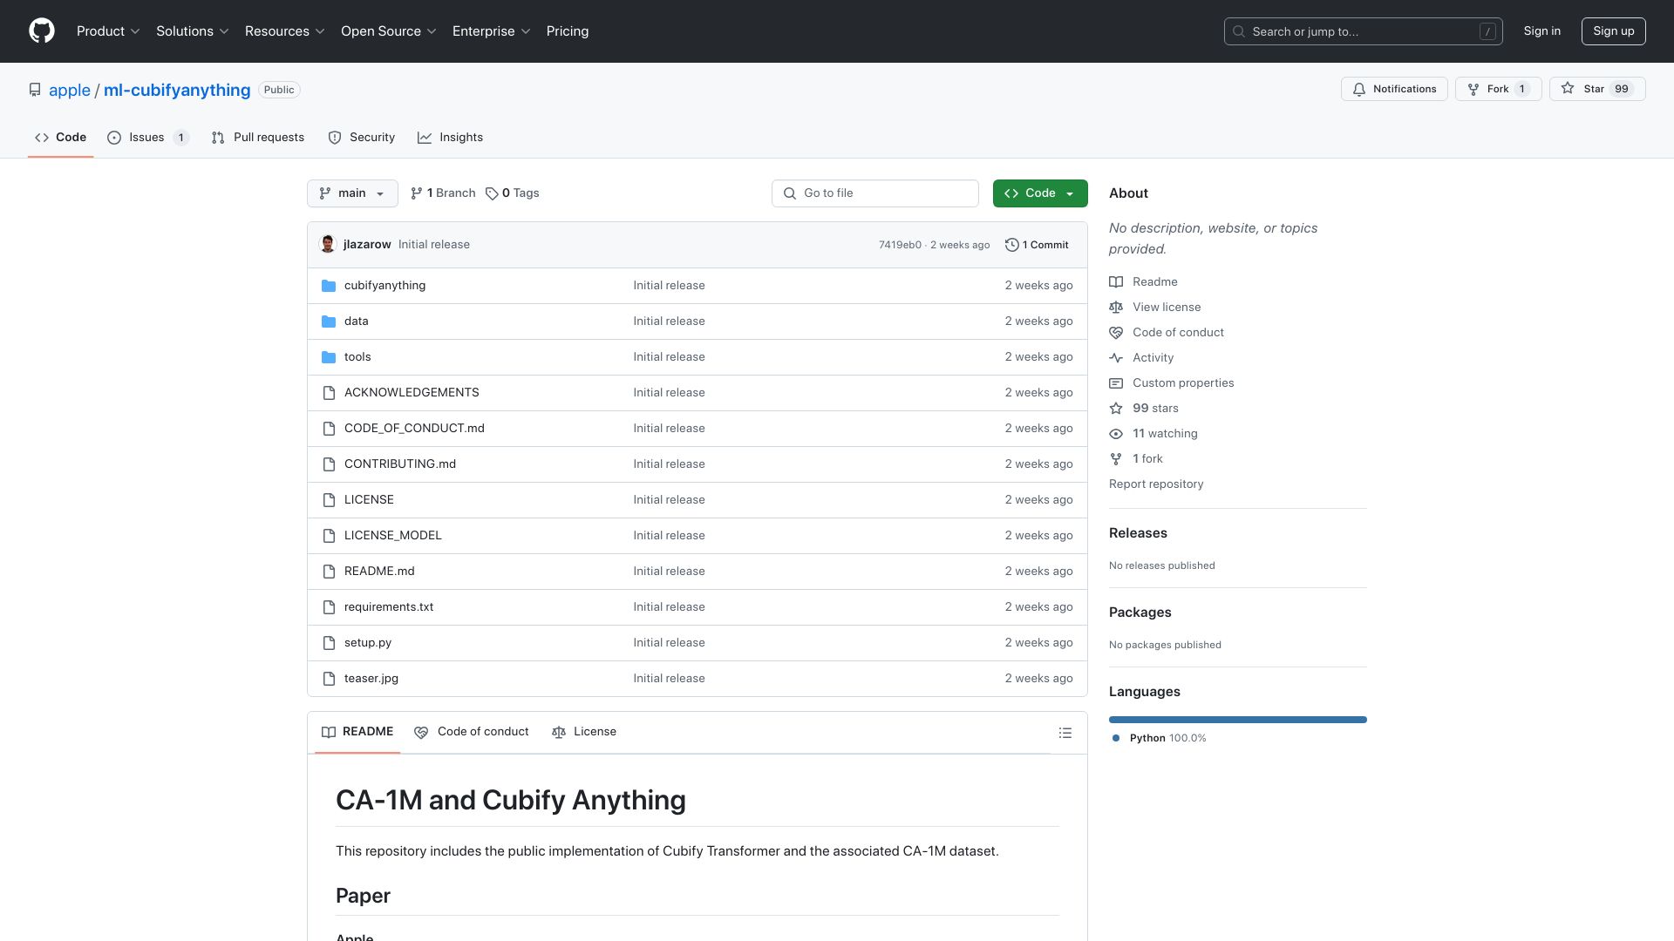Open the green Code dropdown button
Viewport: 1674px width, 941px height.
click(1040, 193)
